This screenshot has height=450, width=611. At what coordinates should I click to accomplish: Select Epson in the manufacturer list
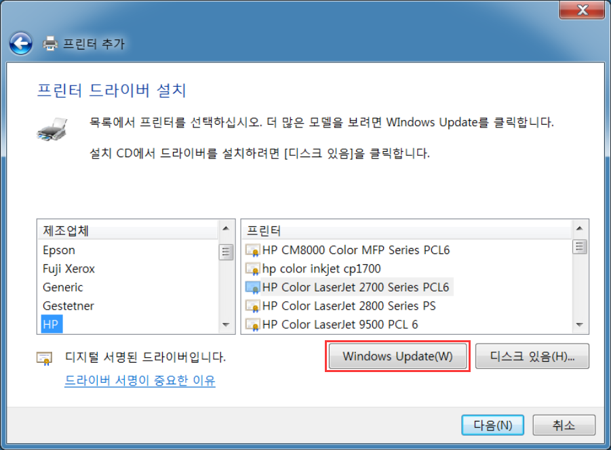pyautogui.click(x=59, y=250)
